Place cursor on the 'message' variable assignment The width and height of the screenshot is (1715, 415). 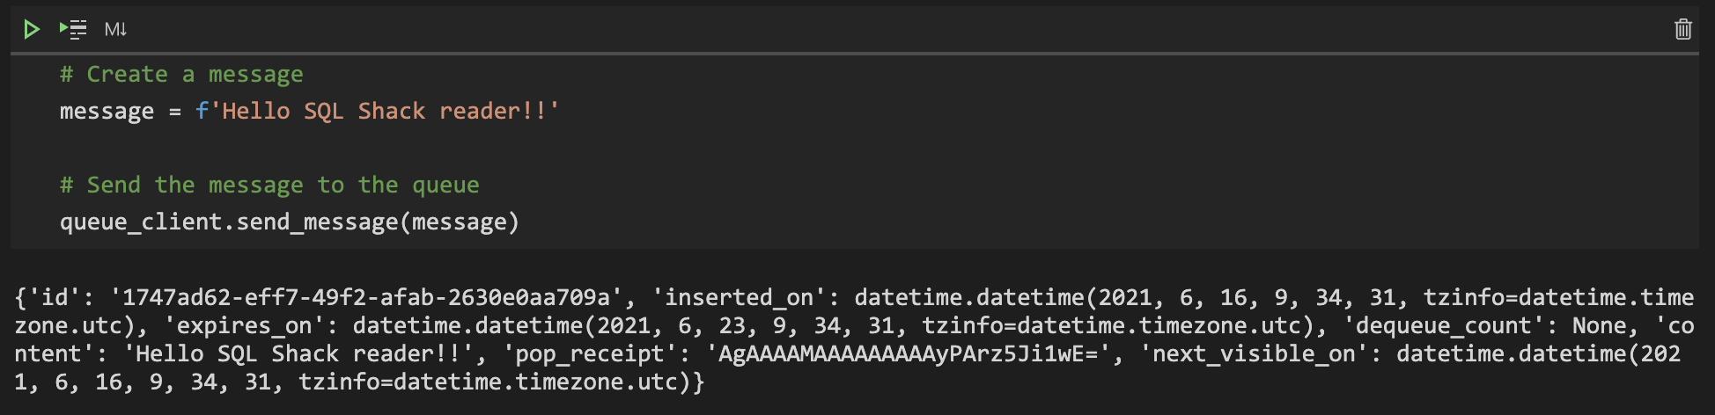pos(107,112)
